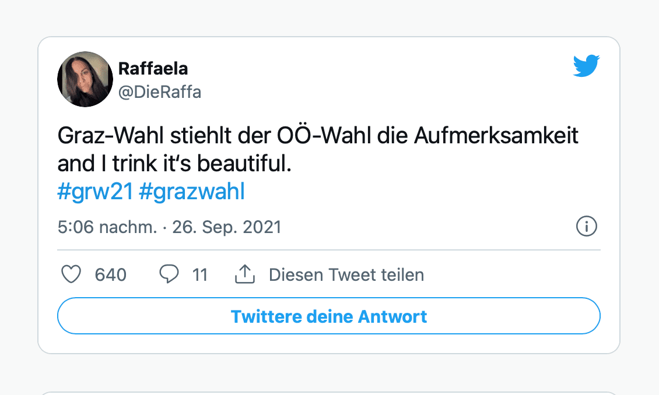Open Raffaela's profile picture
Screen dimensions: 659x395
click(85, 79)
